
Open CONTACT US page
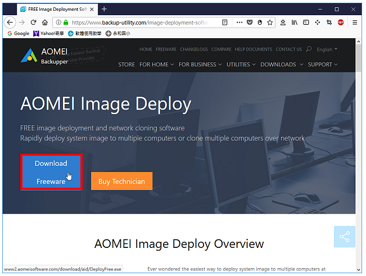pos(289,49)
